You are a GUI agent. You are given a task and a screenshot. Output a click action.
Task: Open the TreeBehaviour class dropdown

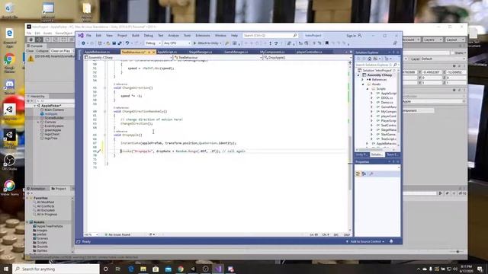pyautogui.click(x=218, y=58)
